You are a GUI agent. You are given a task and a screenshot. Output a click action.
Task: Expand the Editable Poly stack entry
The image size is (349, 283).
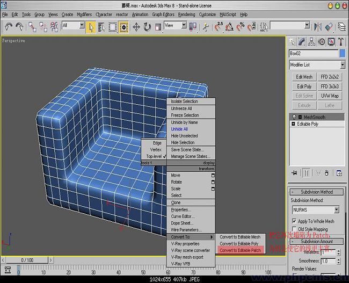(x=293, y=124)
